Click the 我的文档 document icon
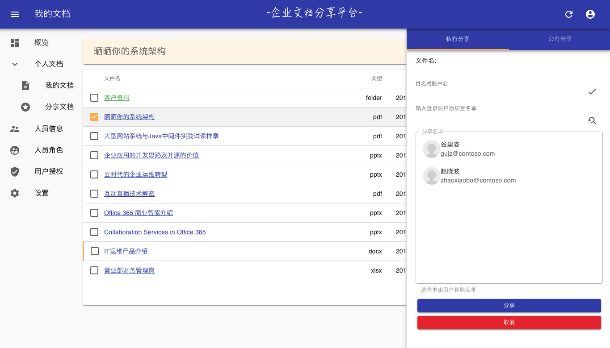 25,86
